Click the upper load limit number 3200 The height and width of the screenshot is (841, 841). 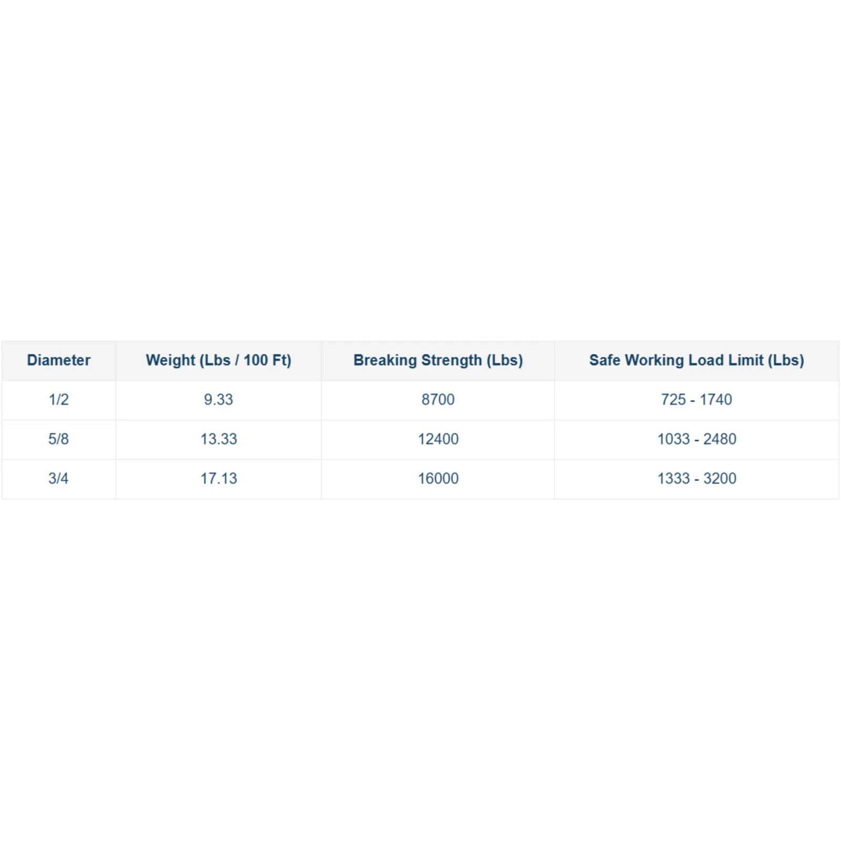[x=720, y=478]
